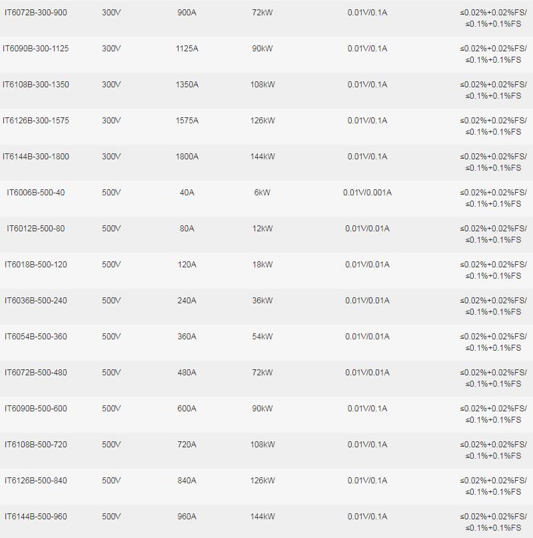Click the 1125A current value
The height and width of the screenshot is (538, 533).
click(x=187, y=49)
